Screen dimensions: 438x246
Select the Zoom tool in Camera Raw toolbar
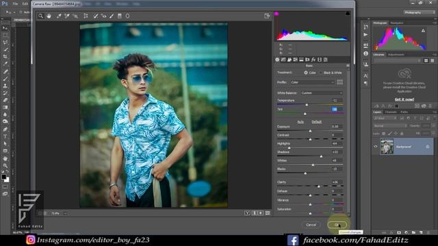pos(41,16)
